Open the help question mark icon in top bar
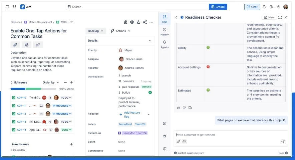 [271, 7]
